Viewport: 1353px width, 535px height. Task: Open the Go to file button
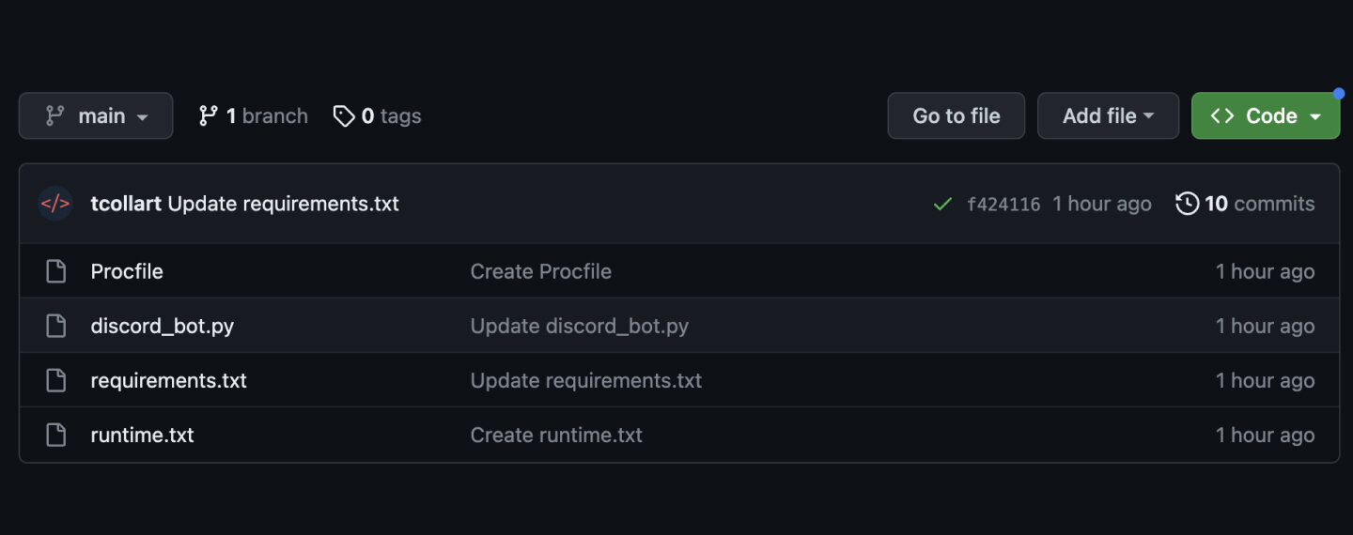click(x=956, y=115)
